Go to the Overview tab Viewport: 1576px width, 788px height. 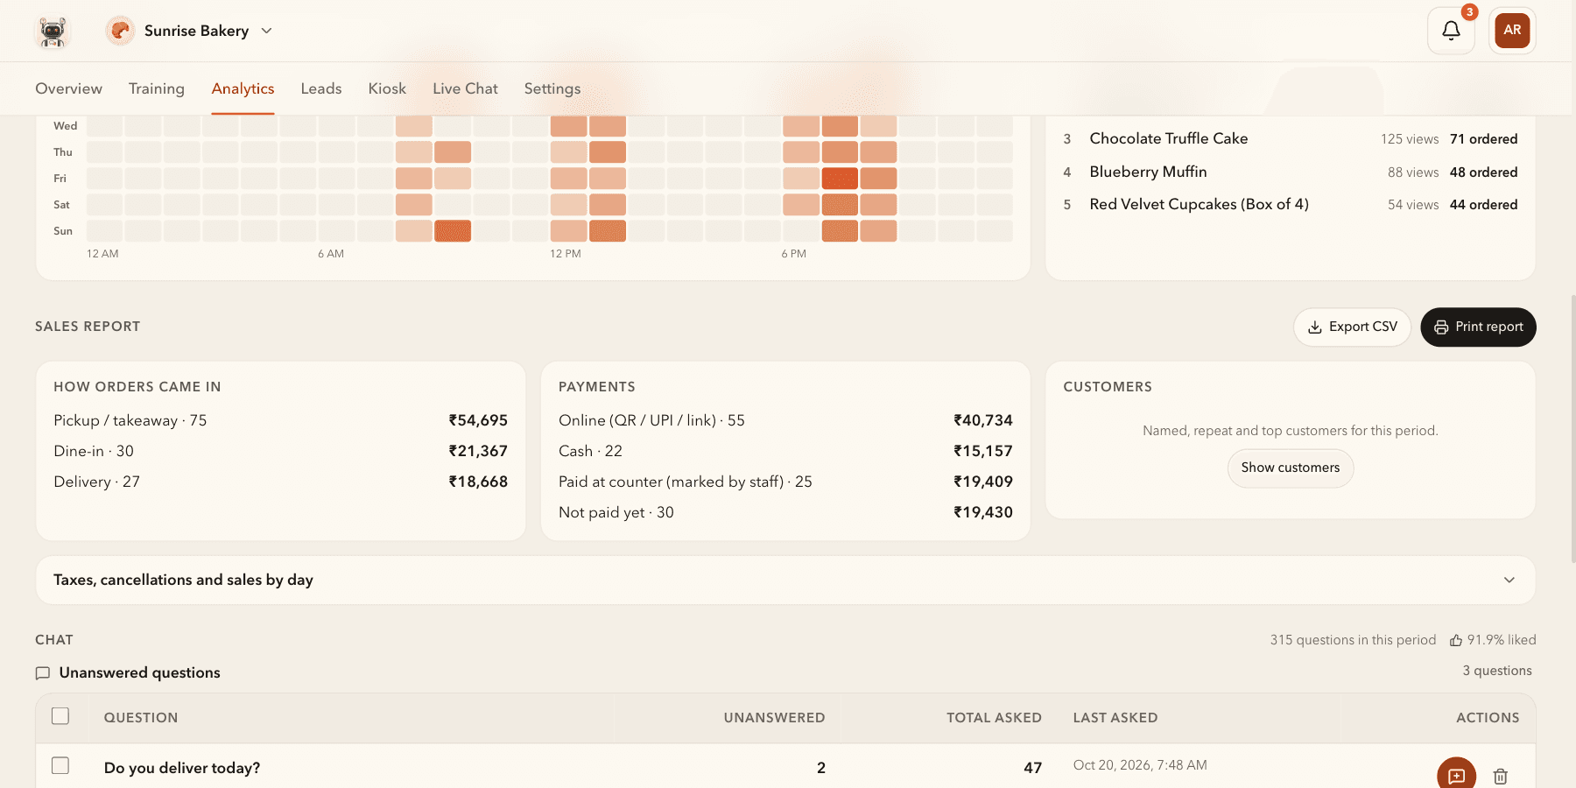[68, 88]
